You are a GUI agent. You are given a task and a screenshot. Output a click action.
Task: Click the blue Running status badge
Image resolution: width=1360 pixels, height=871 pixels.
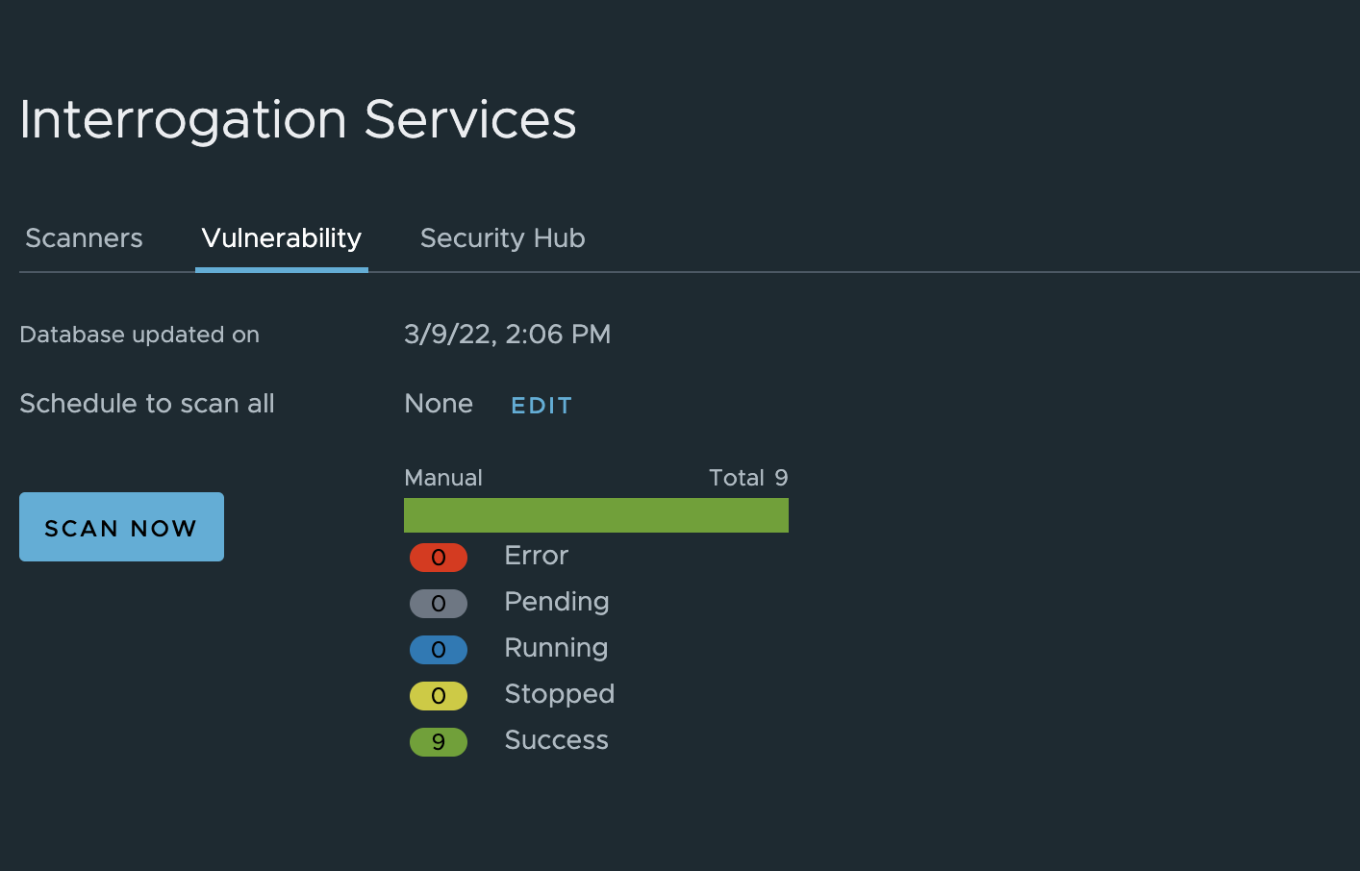pyautogui.click(x=439, y=650)
